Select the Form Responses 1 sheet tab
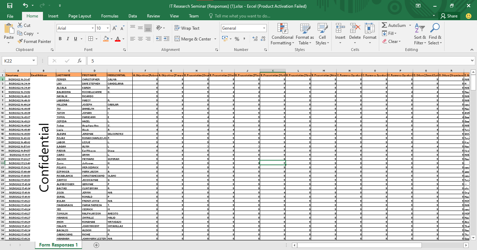Viewport: 477px width, 250px height. click(x=58, y=245)
